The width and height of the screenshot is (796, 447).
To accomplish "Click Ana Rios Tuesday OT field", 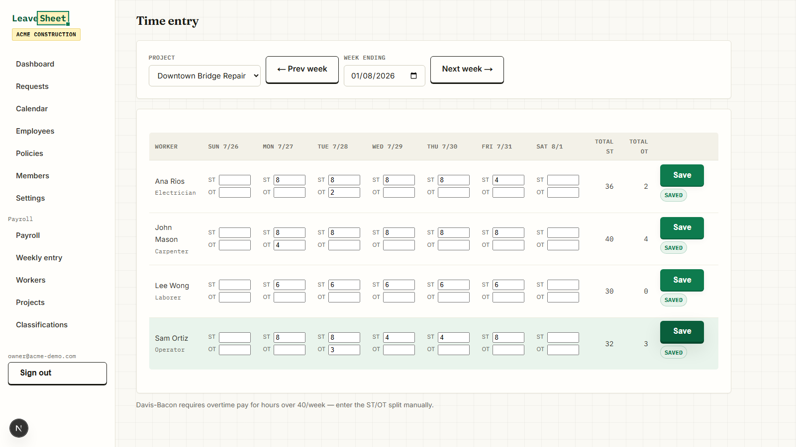I will (x=344, y=192).
